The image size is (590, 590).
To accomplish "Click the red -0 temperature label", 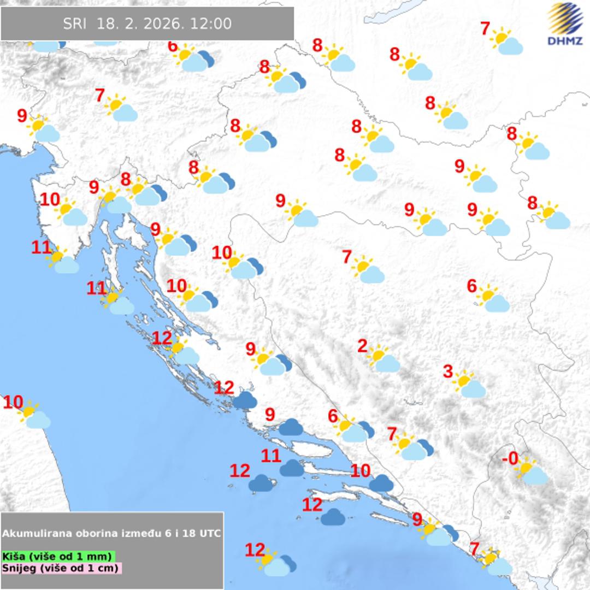I will click(x=510, y=459).
